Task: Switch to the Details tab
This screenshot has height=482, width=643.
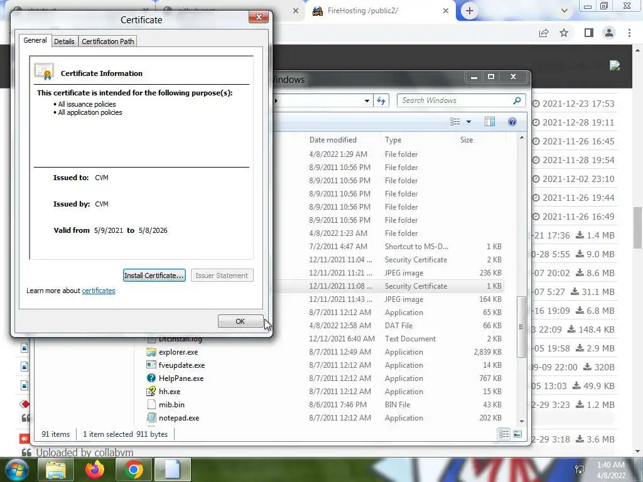Action: (x=65, y=41)
